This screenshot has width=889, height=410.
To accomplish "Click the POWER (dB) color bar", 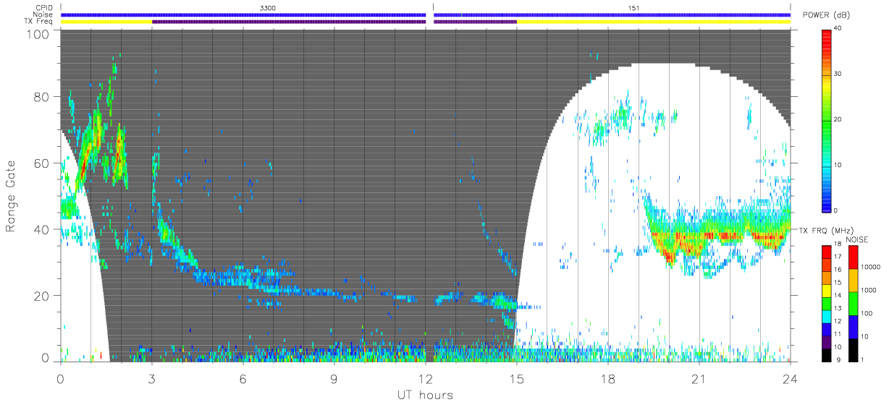I will point(827,119).
